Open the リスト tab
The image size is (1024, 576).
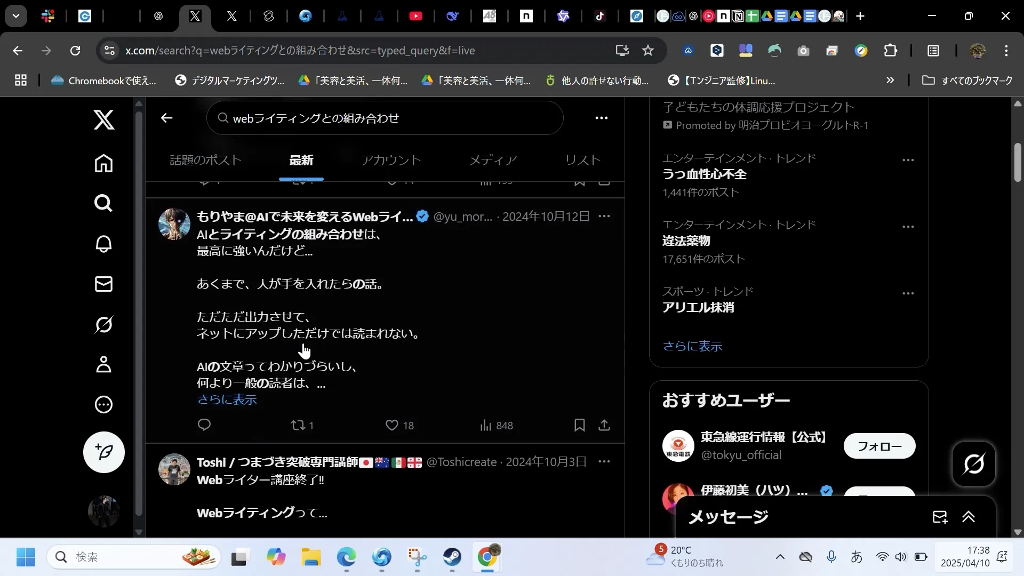(582, 160)
